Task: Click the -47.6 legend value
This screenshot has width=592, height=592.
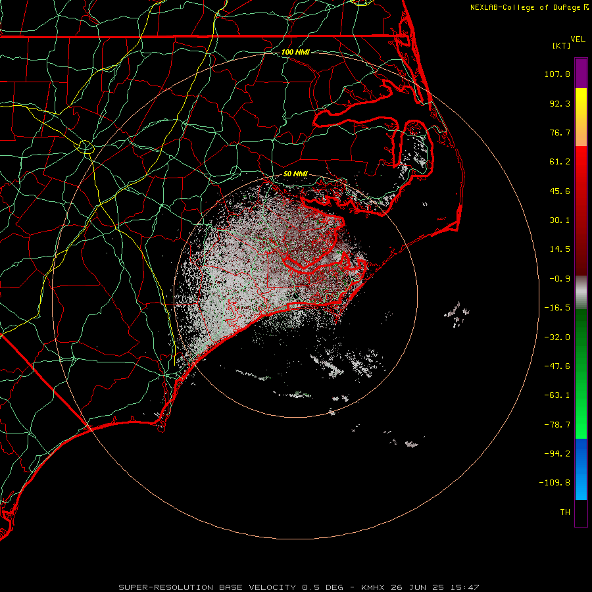Action: (557, 366)
